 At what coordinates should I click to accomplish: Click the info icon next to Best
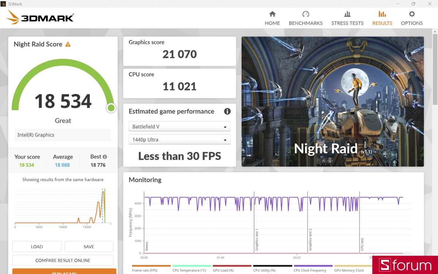[x=105, y=157]
